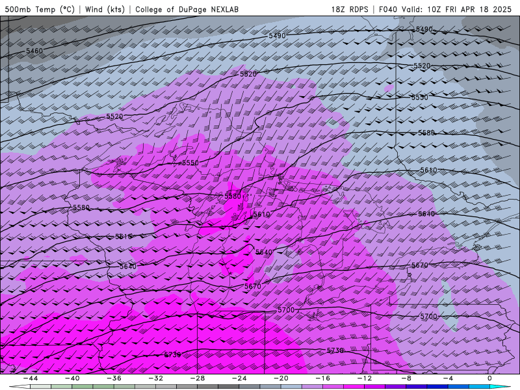
Task: Select the -28 value on the color scale
Action: pos(198,378)
